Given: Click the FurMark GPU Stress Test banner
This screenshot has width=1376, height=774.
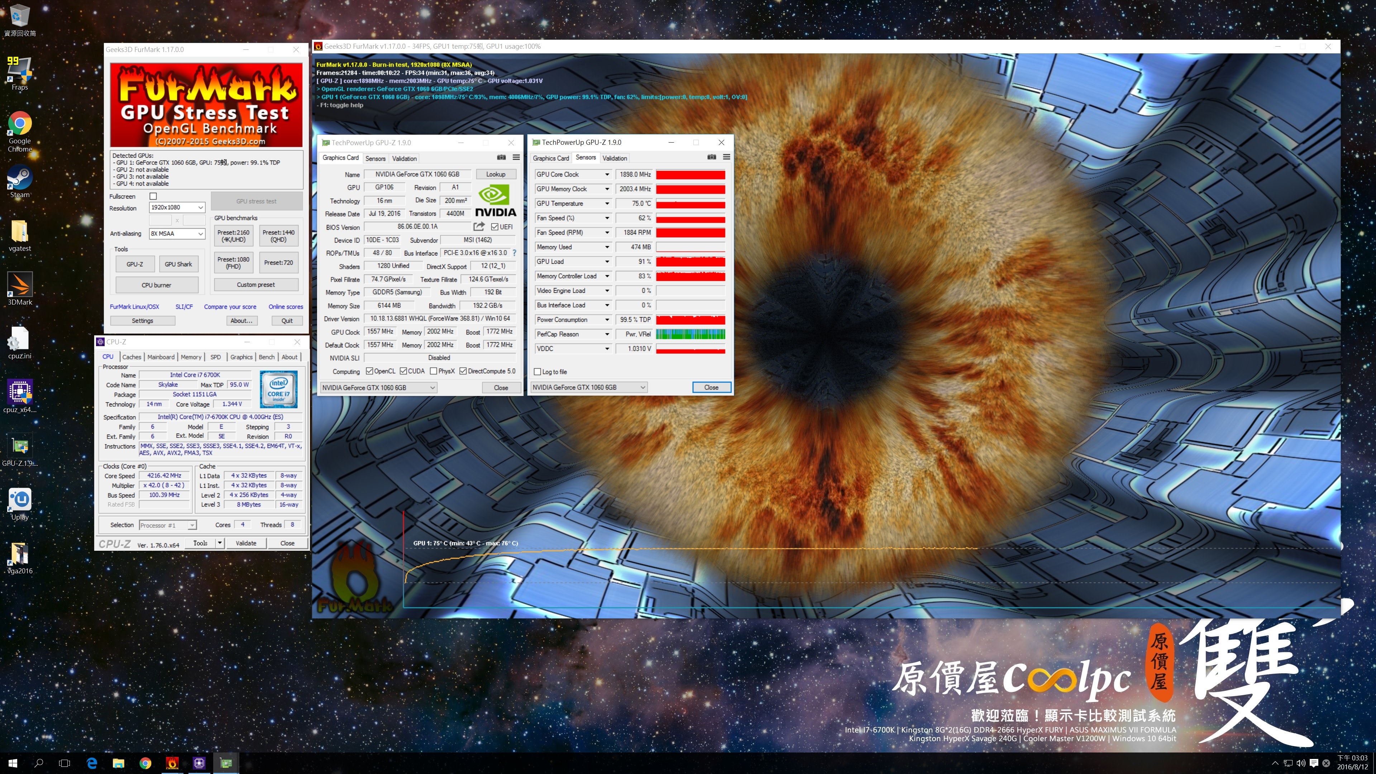Looking at the screenshot, I should [206, 105].
